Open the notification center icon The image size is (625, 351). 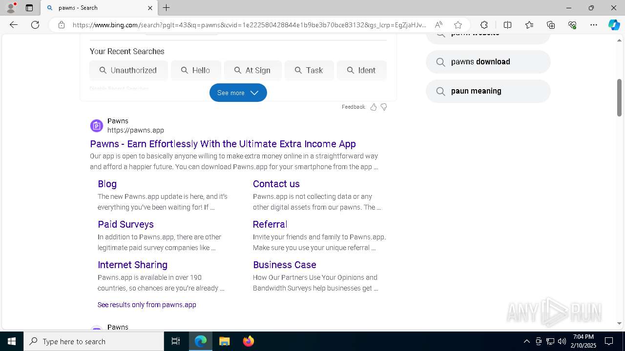click(x=609, y=341)
